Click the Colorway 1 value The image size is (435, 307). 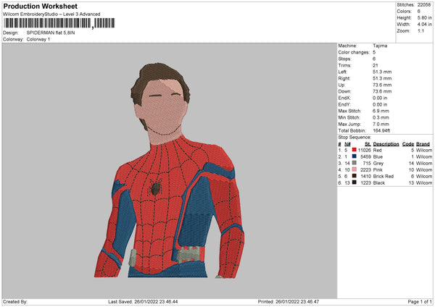38,39
